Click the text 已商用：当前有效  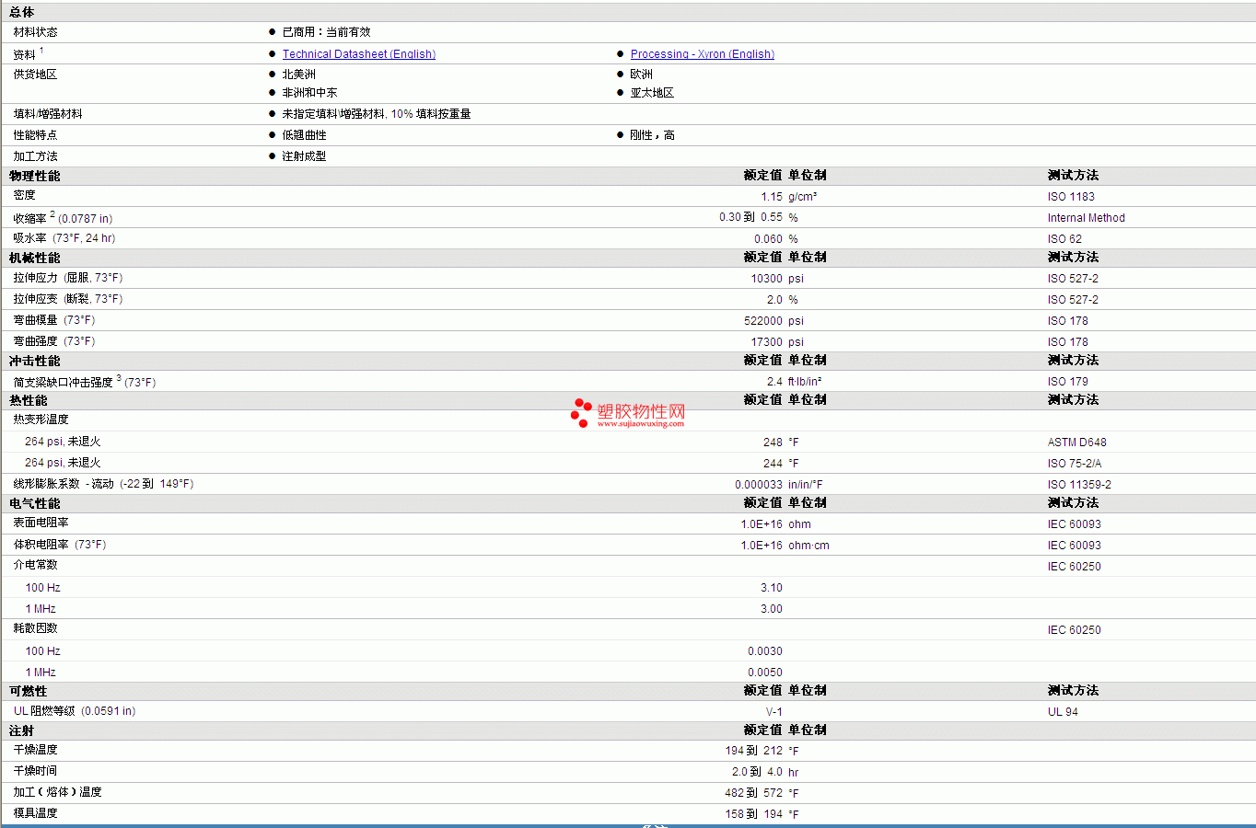(327, 32)
